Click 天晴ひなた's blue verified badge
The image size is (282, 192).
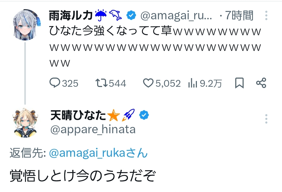144,115
